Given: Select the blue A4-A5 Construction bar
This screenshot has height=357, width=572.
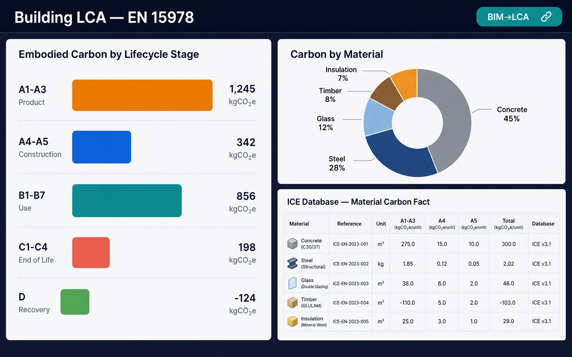Looking at the screenshot, I should click(x=101, y=147).
